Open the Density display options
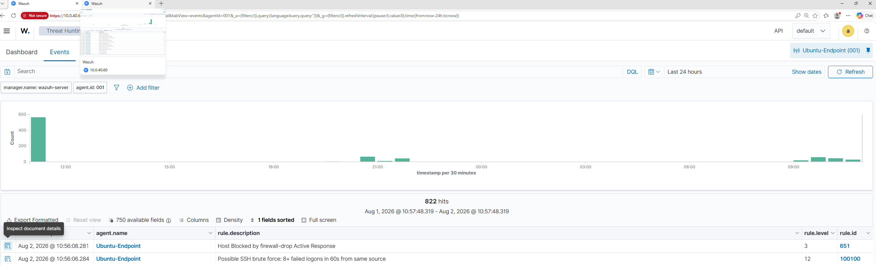876x265 pixels. (x=229, y=220)
